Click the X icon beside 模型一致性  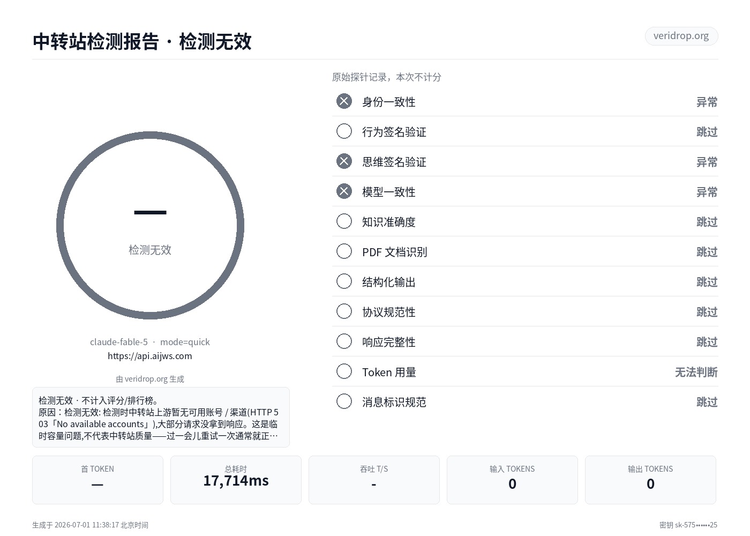click(344, 191)
